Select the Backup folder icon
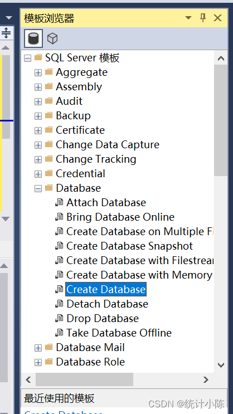 (48, 115)
